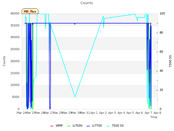Click the Apr 4 date tick
Viewport: 174px width, 131px height.
[x=121, y=113]
